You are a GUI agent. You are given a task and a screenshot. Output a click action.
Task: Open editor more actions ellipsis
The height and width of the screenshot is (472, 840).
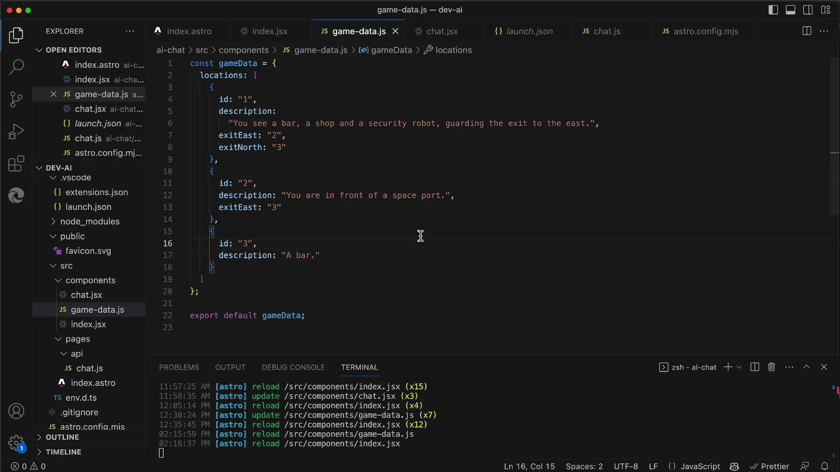point(824,31)
